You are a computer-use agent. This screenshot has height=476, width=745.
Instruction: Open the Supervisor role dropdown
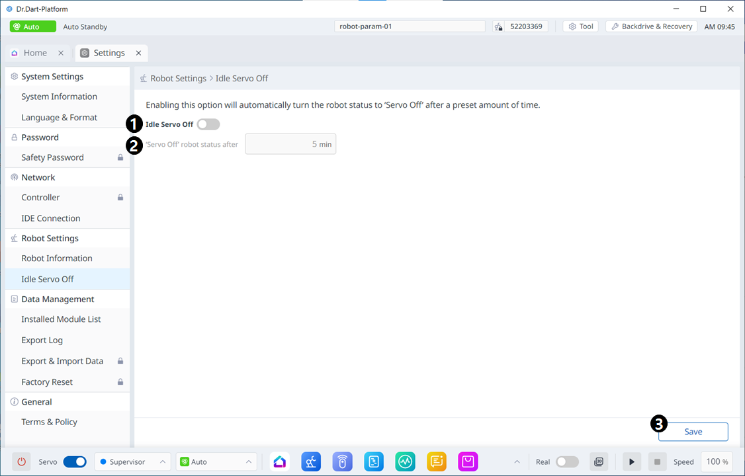point(132,461)
